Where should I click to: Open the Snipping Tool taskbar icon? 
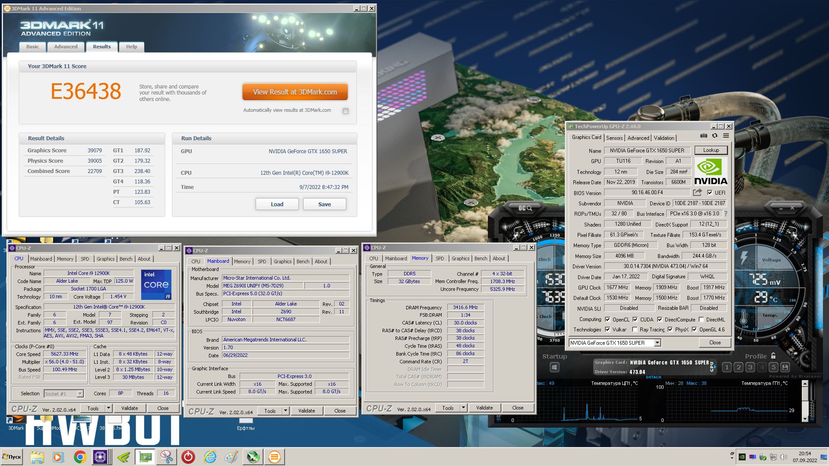click(166, 457)
